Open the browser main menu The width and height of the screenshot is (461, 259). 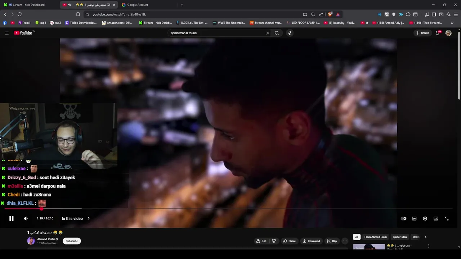(x=456, y=14)
